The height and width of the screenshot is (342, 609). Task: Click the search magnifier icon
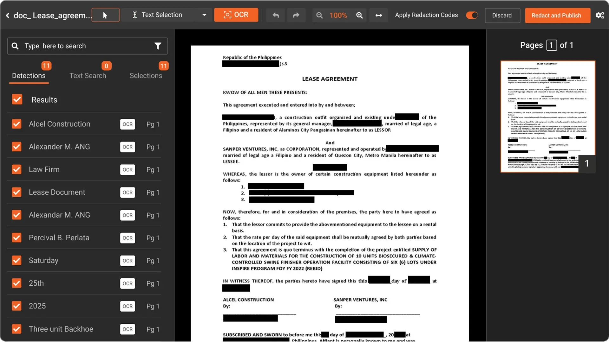coord(15,46)
